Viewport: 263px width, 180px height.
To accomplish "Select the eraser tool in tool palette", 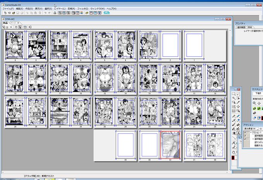I will click(x=238, y=120).
